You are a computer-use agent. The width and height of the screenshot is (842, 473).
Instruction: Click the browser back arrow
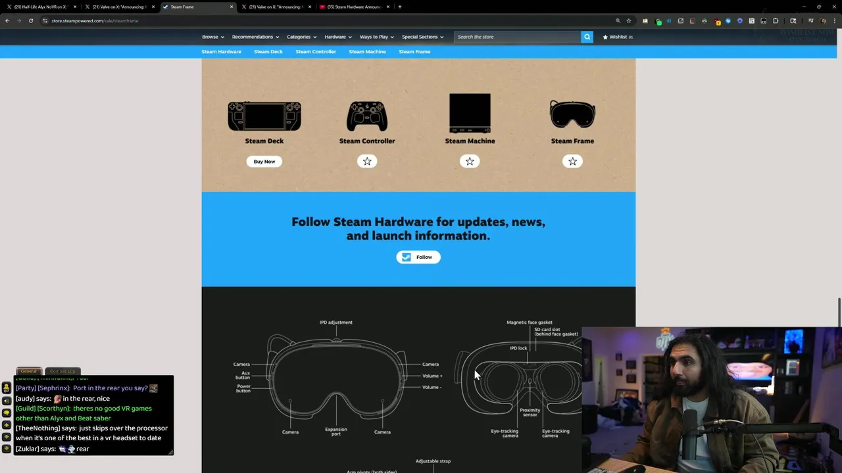7,20
